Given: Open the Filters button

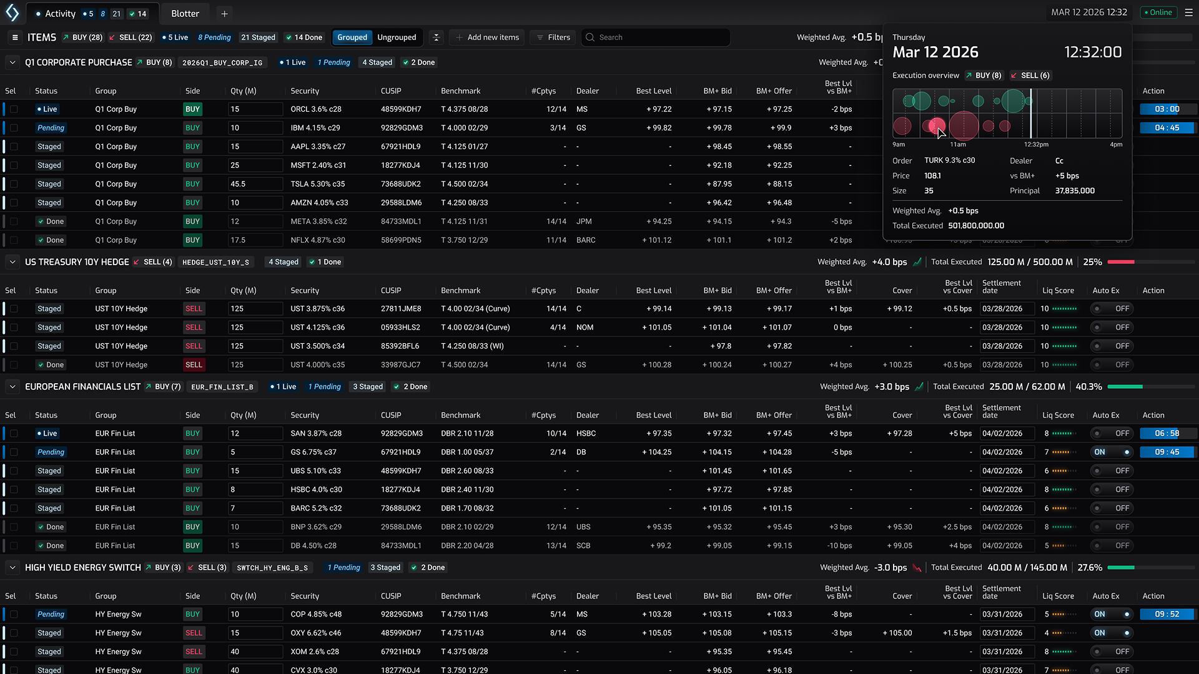Looking at the screenshot, I should tap(553, 37).
